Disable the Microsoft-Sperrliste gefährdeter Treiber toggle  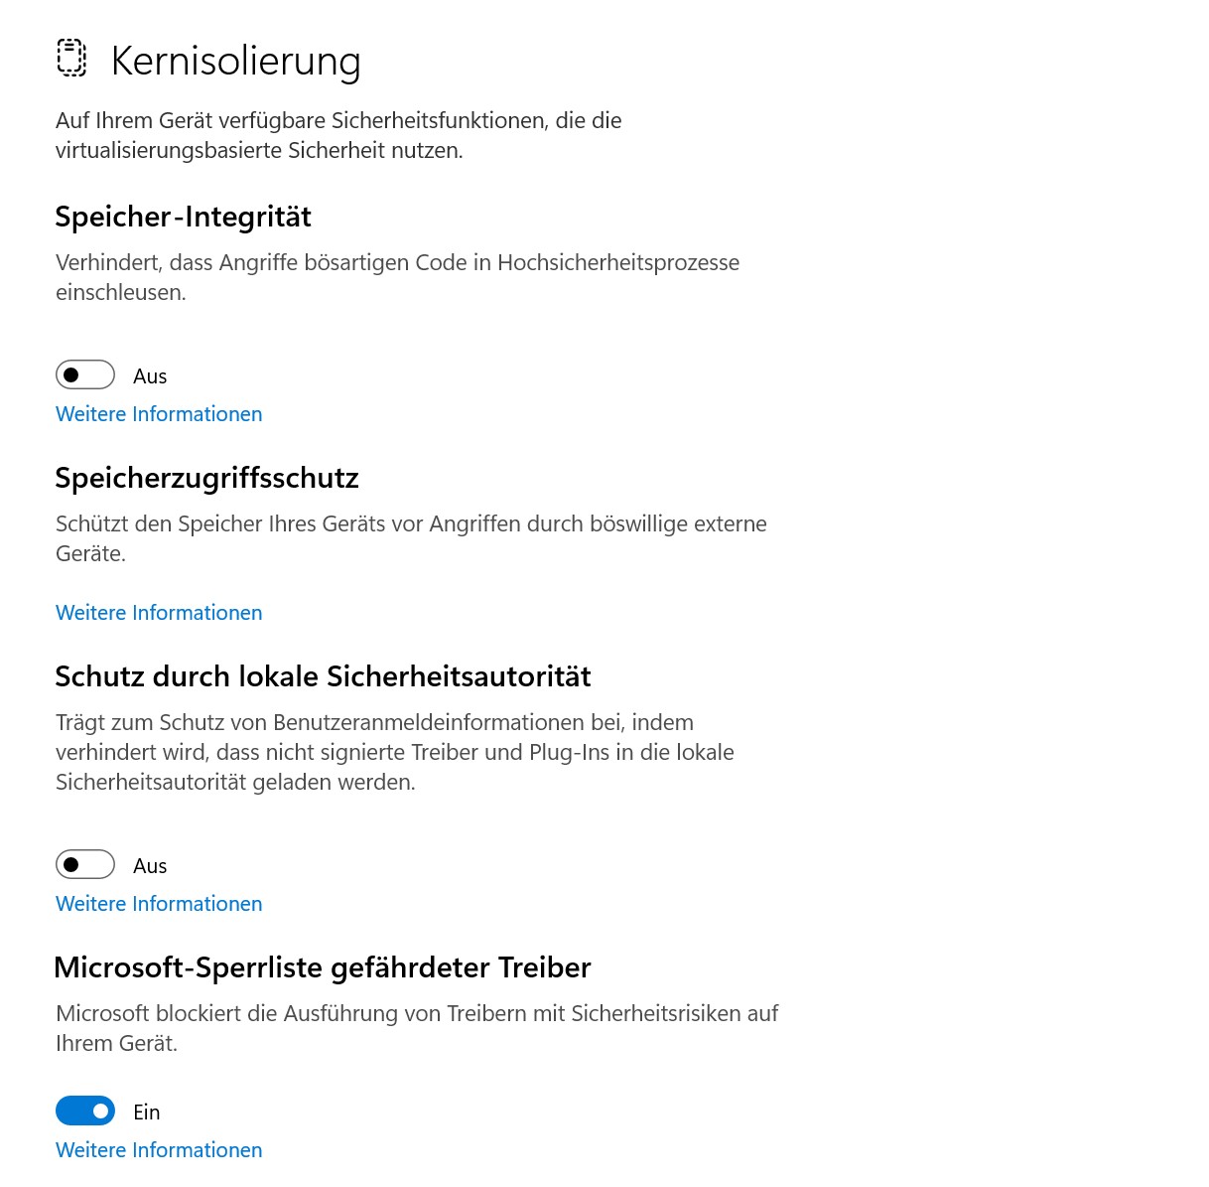pos(85,1111)
